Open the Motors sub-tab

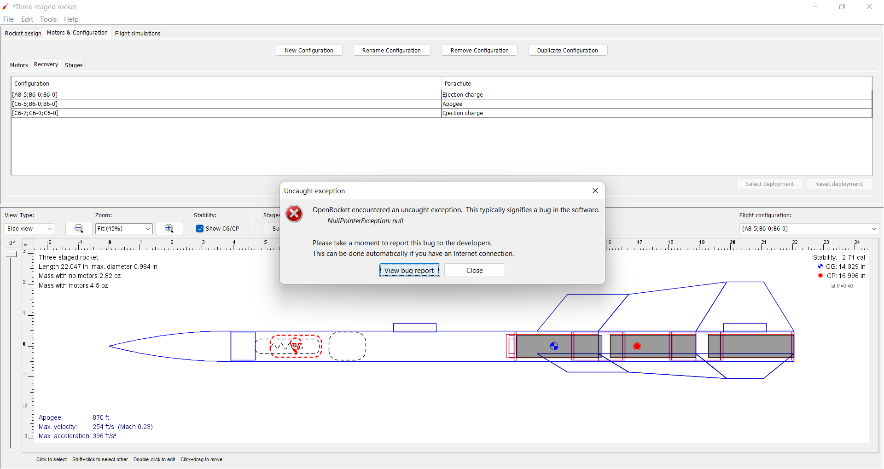tap(19, 65)
